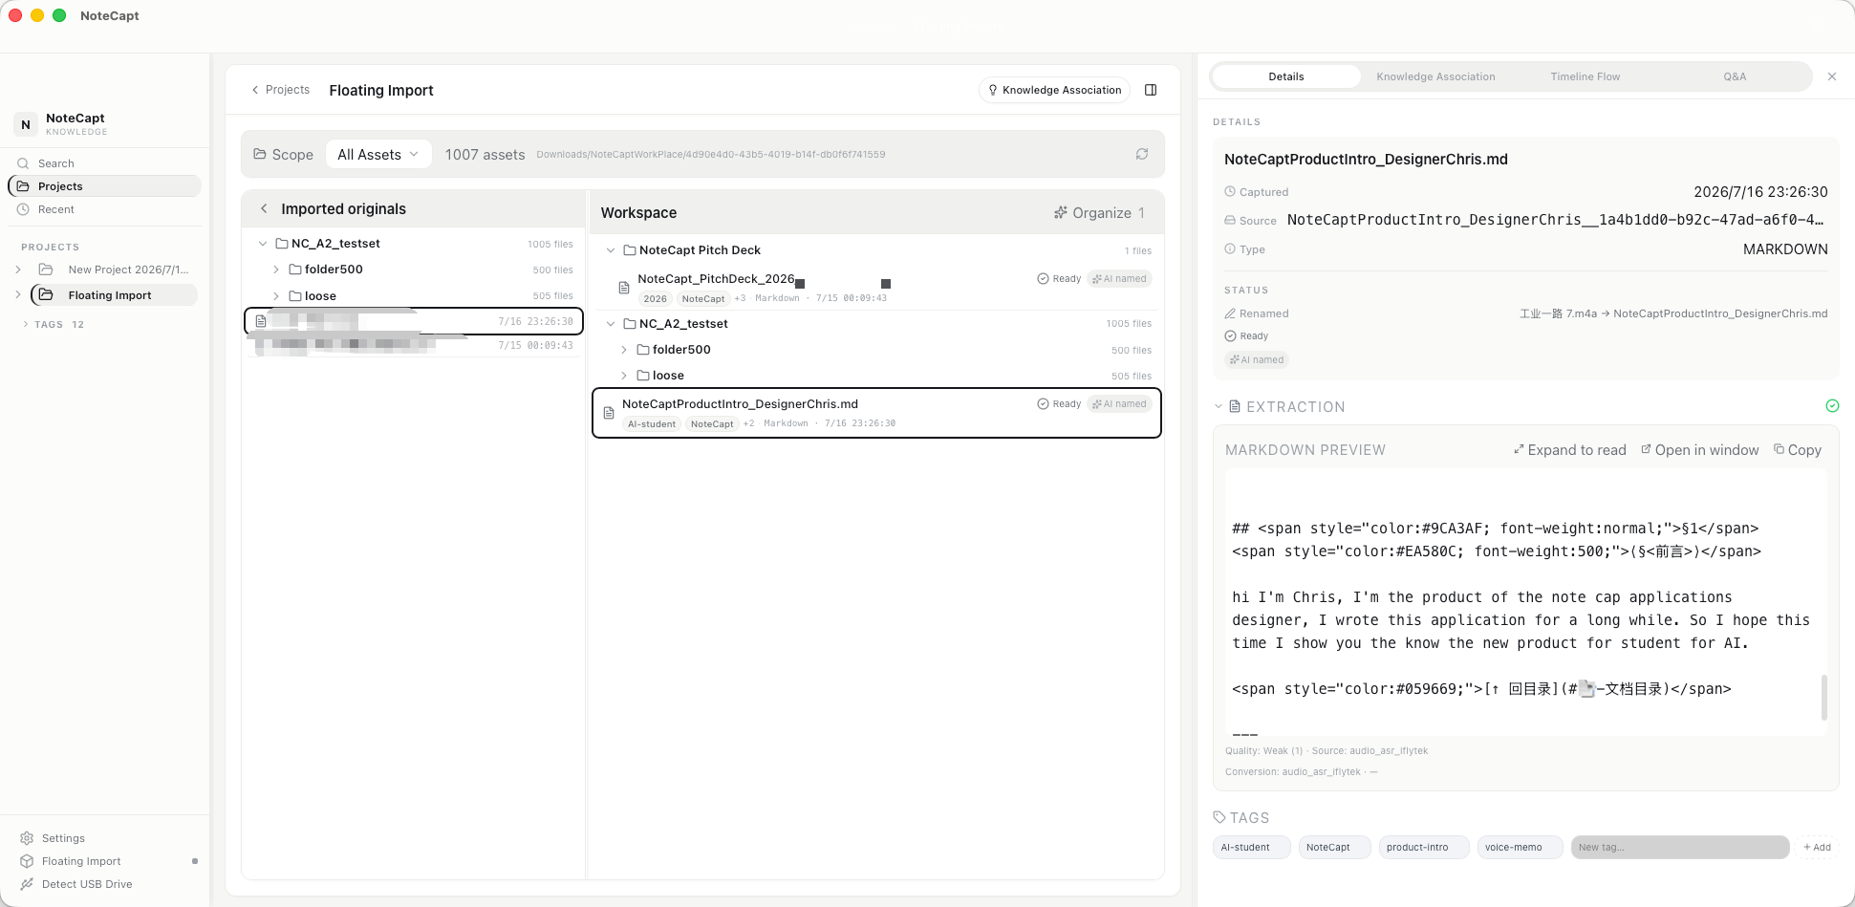Collapse the NoteCapt Pitch Deck folder

click(611, 250)
